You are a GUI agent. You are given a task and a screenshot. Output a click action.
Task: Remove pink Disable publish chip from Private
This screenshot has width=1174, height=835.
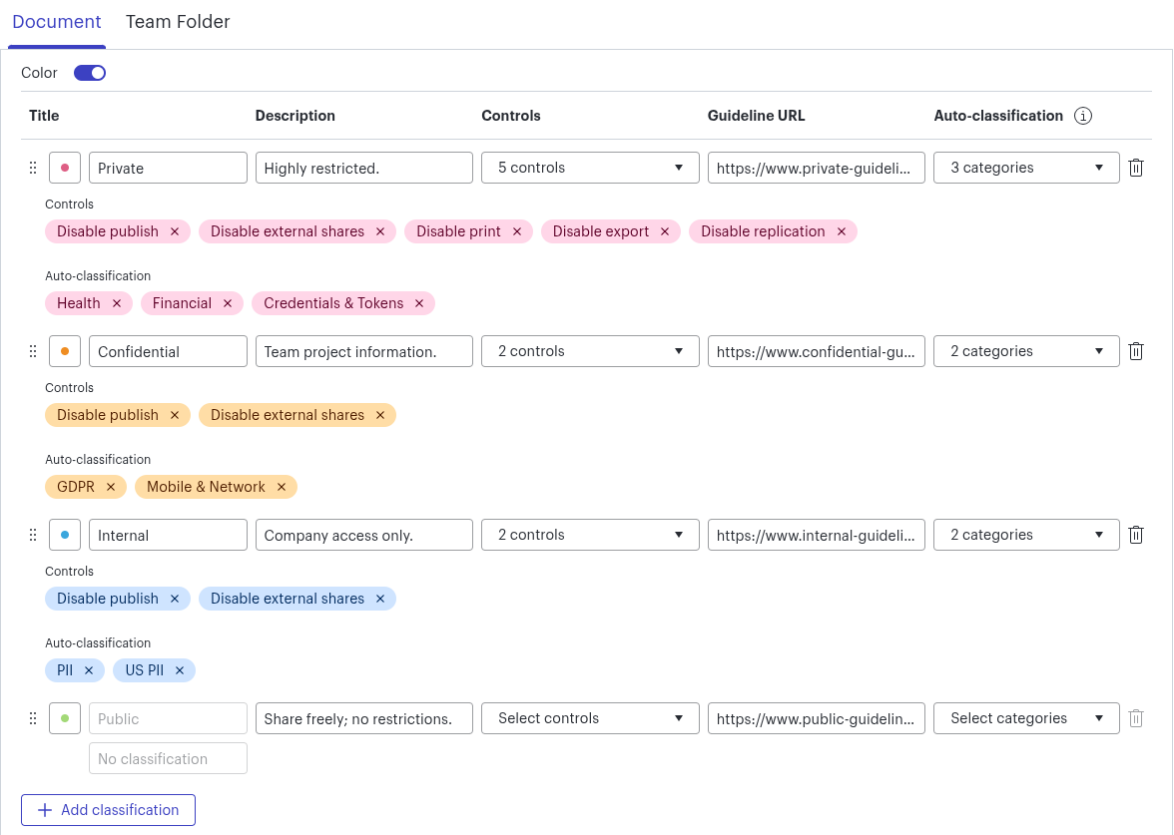pos(175,231)
